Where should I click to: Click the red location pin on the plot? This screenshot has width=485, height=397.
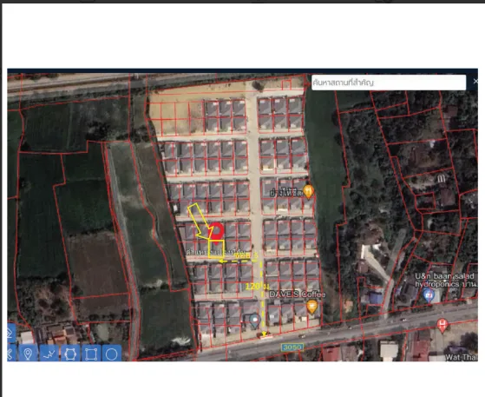point(216,233)
